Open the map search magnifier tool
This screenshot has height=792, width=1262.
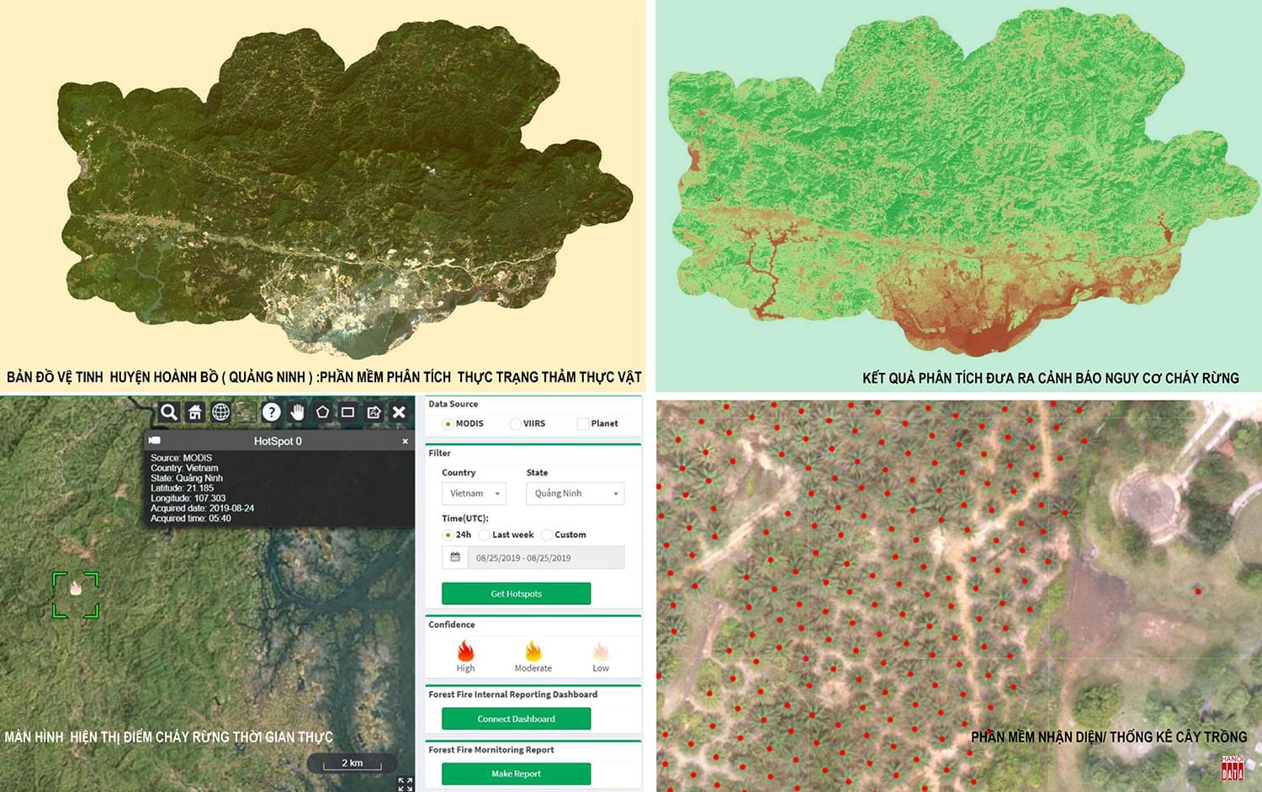169,412
